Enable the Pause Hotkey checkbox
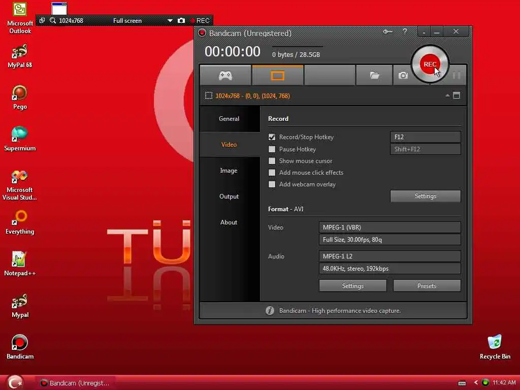 coord(272,149)
